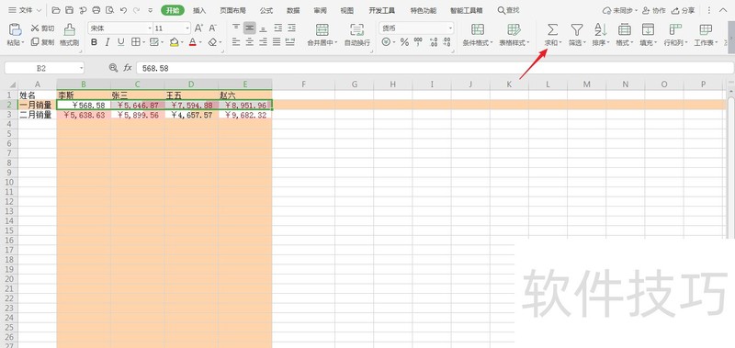Viewport: 735px width, 348px height.
Task: Click 分享 (Share) button
Action: click(x=683, y=10)
